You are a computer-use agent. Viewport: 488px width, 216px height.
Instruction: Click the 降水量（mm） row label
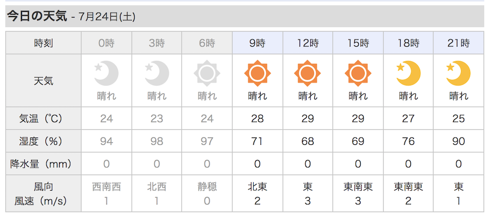tap(43, 164)
